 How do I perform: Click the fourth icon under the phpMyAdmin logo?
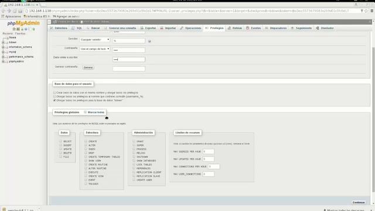(x=26, y=29)
